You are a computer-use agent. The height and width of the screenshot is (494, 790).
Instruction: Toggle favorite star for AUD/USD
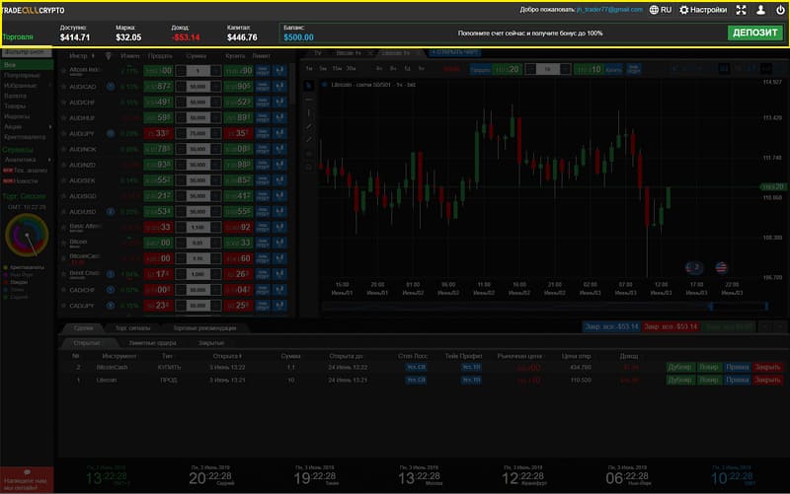pyautogui.click(x=63, y=211)
